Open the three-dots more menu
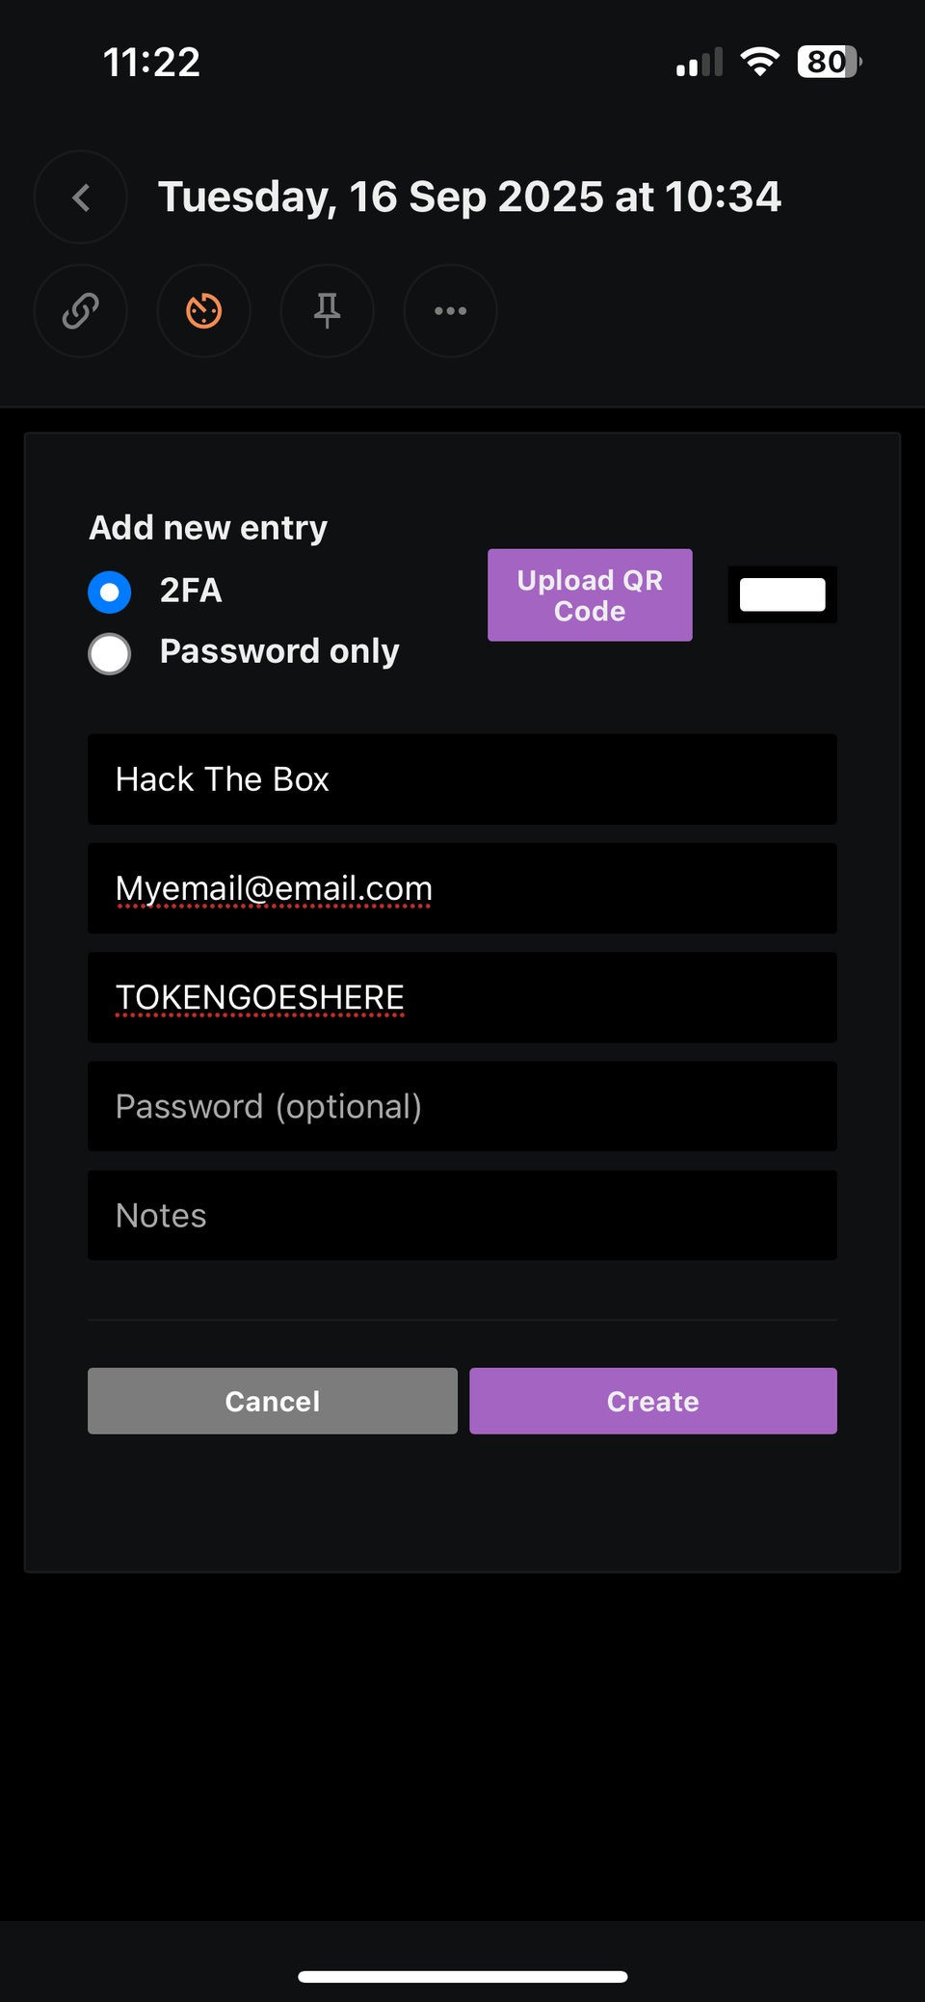 451,311
